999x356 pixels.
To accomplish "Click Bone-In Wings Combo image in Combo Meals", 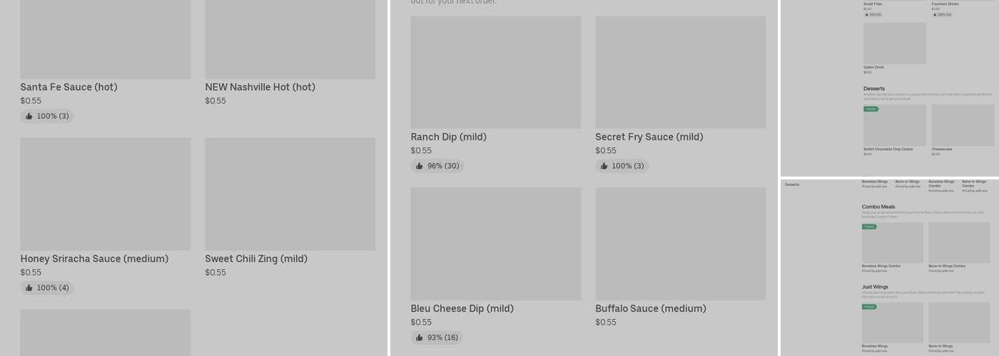I will pos(959,243).
